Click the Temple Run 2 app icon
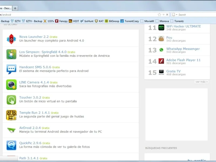 click(x=11, y=115)
